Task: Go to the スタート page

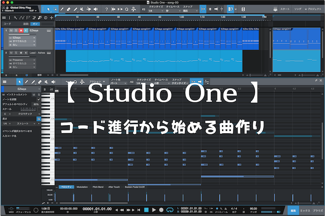Action: coord(285,9)
